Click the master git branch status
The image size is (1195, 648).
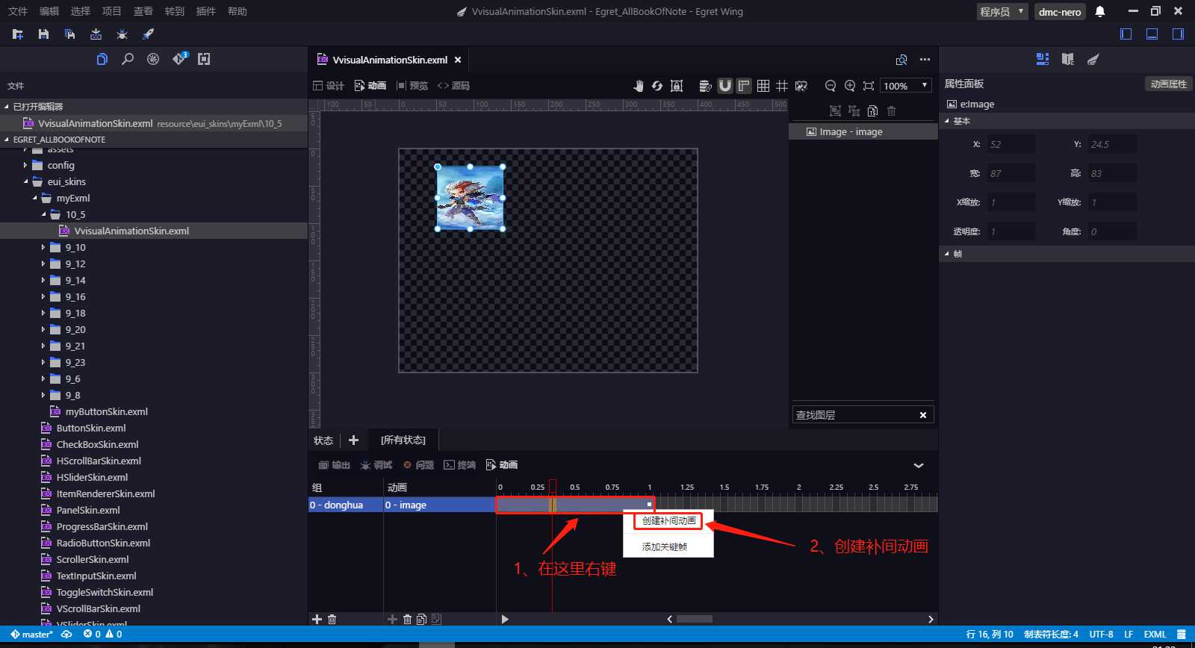[31, 635]
